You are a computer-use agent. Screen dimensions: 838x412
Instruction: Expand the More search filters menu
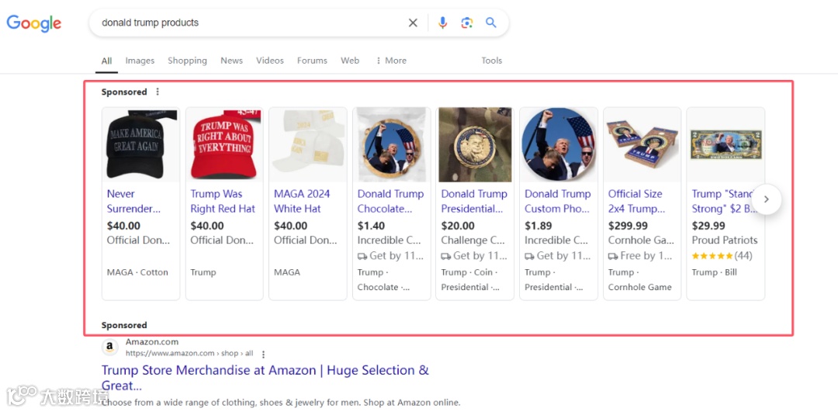click(391, 61)
